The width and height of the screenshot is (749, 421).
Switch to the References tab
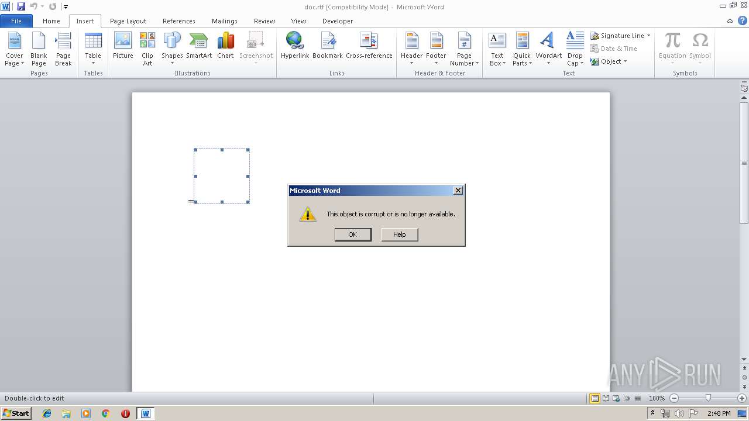tap(179, 21)
